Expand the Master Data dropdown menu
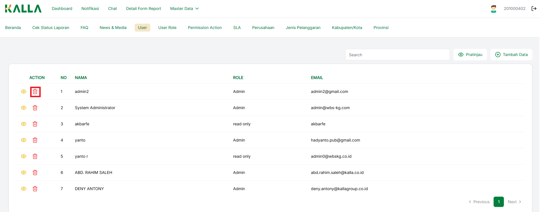 click(x=184, y=9)
